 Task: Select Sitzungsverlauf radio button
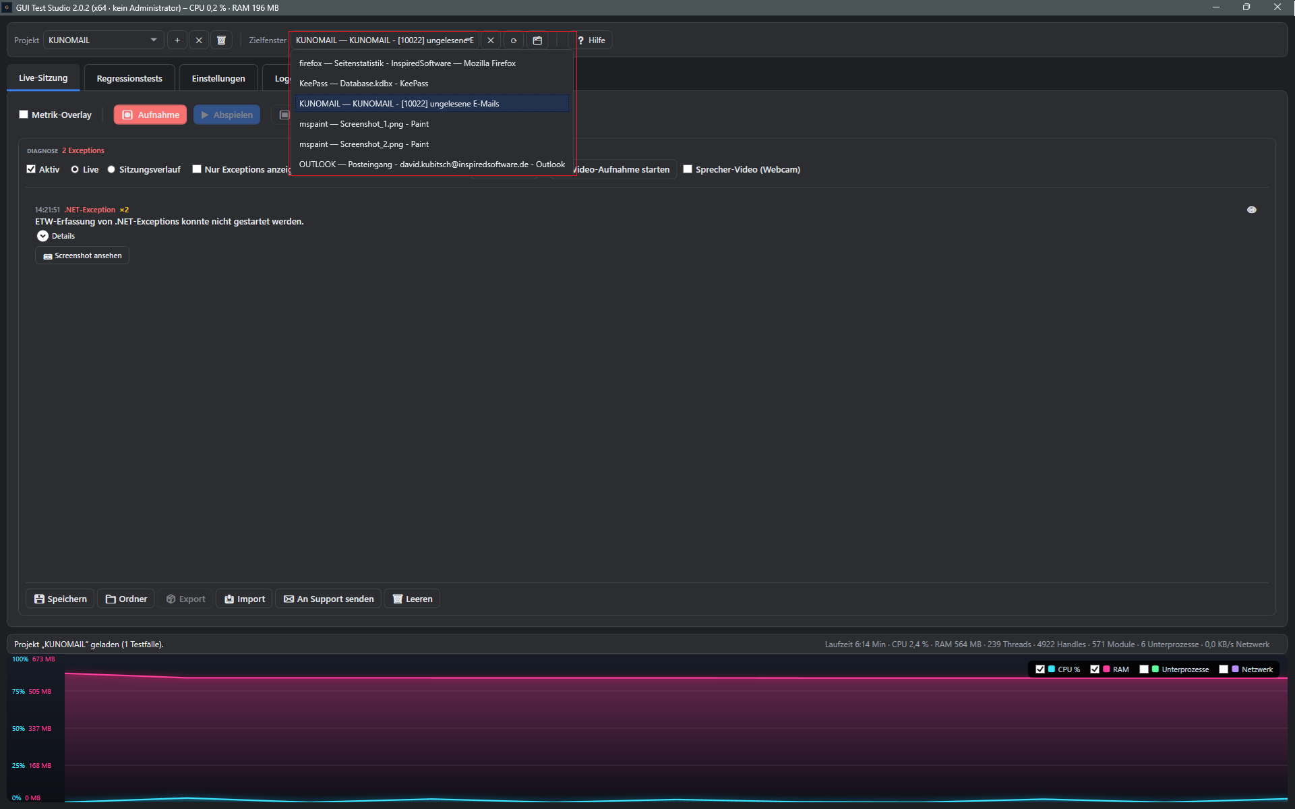tap(111, 169)
